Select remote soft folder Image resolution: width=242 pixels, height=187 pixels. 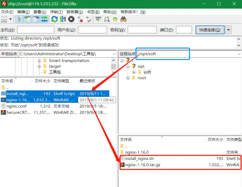147,72
